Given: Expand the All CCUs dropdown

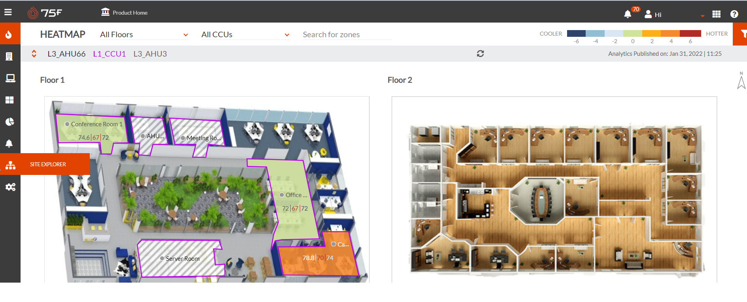Looking at the screenshot, I should click(x=246, y=34).
